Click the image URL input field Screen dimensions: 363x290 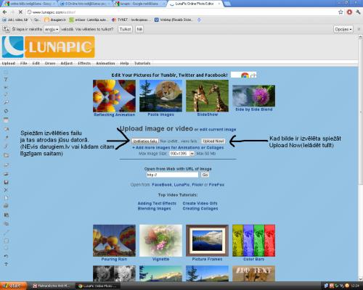tap(172, 175)
